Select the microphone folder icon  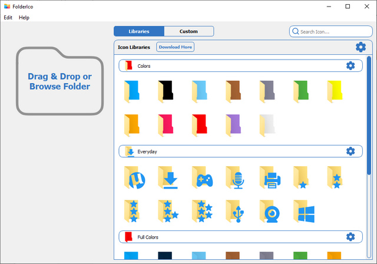pos(237,177)
